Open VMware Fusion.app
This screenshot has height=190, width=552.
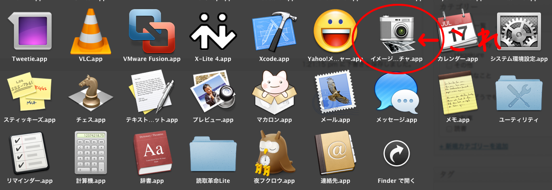152,31
